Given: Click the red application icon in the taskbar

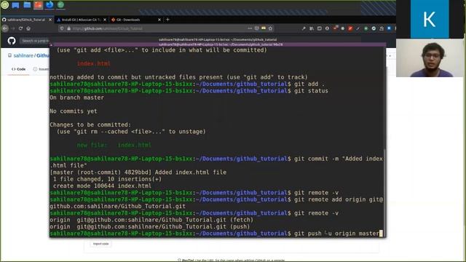Looking at the screenshot, I should coord(38,5).
